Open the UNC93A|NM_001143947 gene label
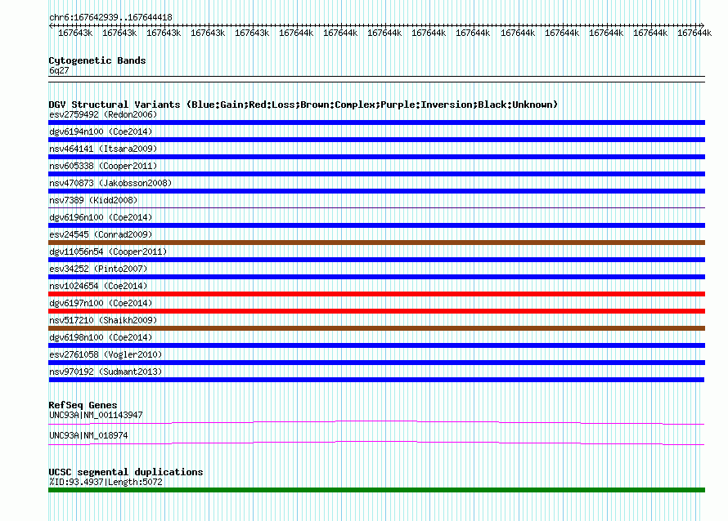Viewport: 728px width, 521px height. [96, 415]
